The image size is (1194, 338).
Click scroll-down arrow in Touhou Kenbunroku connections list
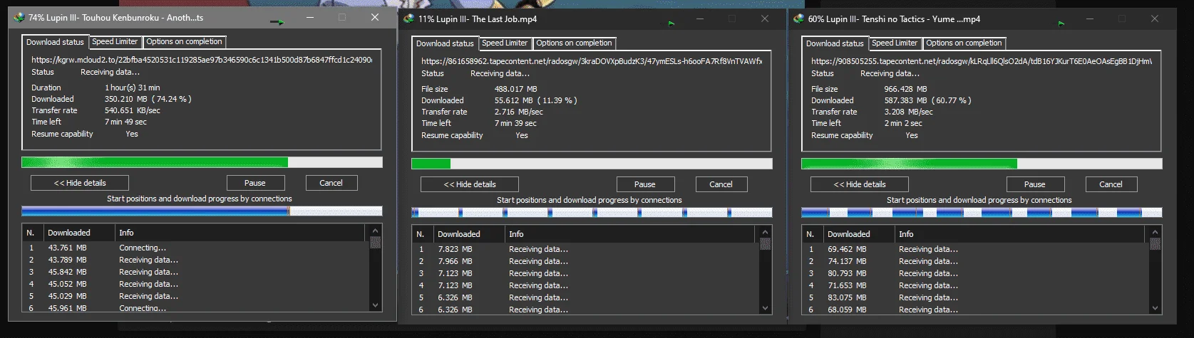pos(376,305)
